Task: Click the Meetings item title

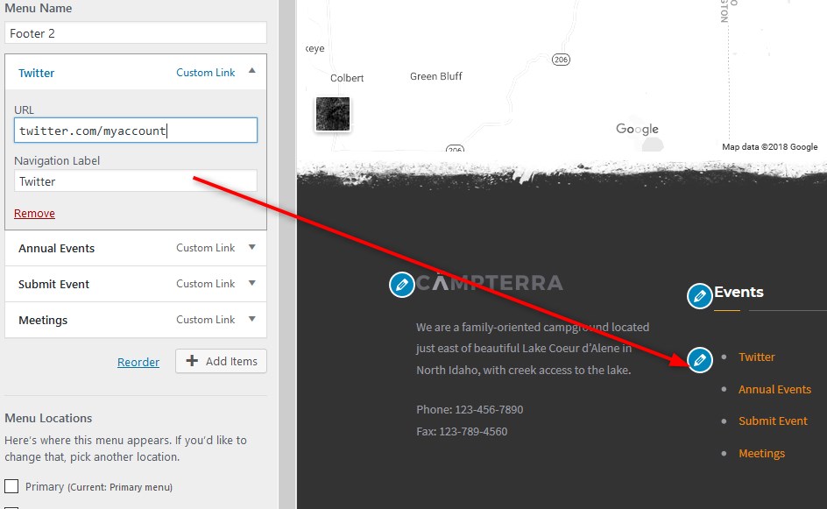Action: pyautogui.click(x=43, y=320)
